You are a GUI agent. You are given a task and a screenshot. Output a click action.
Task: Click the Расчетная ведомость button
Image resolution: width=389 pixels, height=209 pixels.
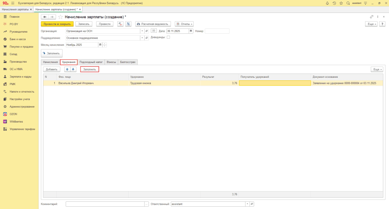click(153, 24)
